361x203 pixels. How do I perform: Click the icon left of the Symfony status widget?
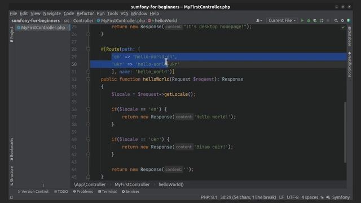(x=328, y=197)
